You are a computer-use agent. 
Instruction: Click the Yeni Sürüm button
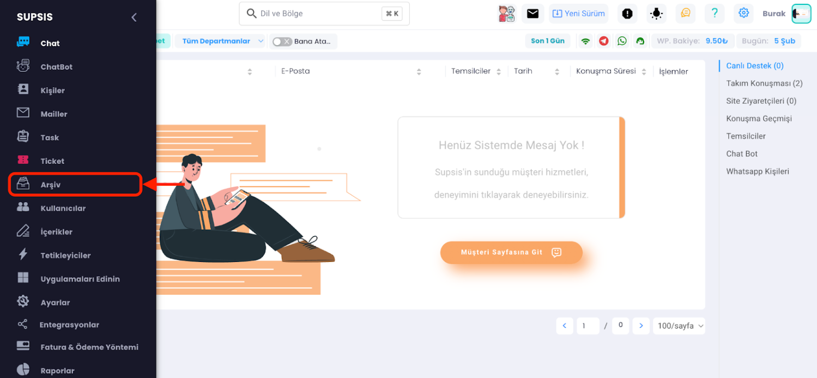578,14
